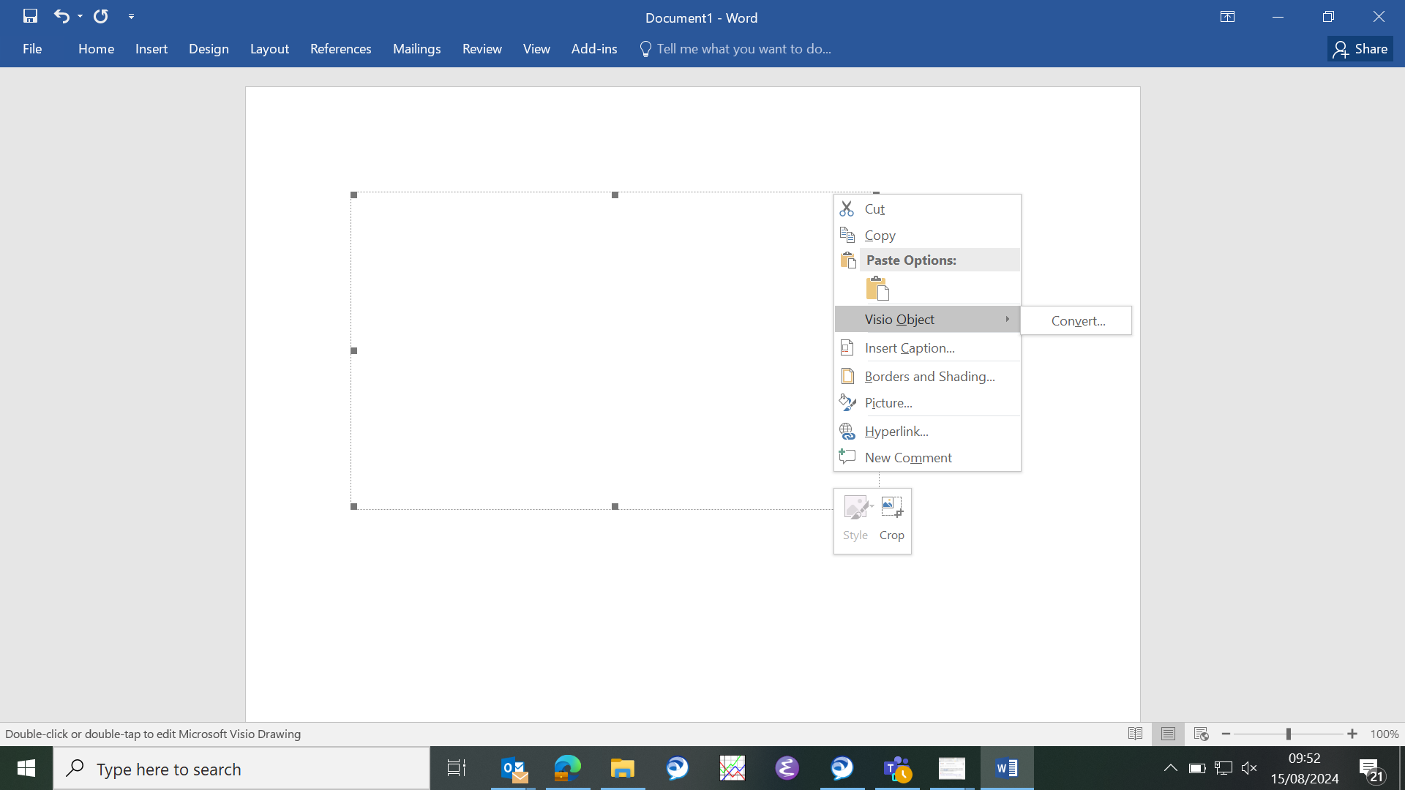Choose Cut from the context menu
Viewport: 1405px width, 790px height.
927,209
